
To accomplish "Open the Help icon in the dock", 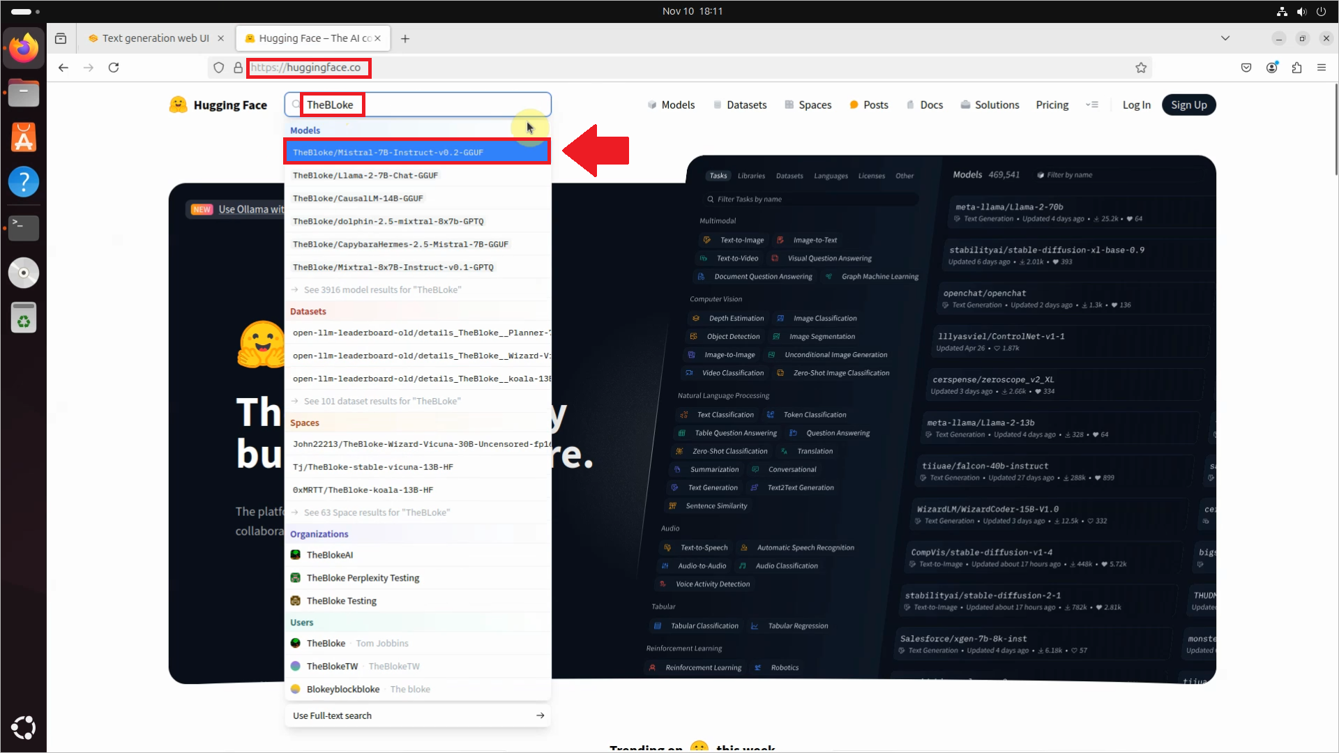I will coord(24,182).
